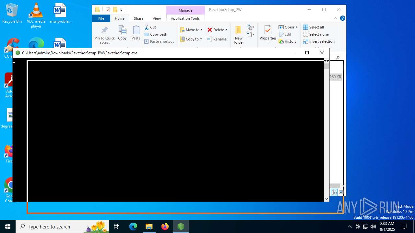
Task: Click the Explorer search magnifier icon
Action: (338, 58)
